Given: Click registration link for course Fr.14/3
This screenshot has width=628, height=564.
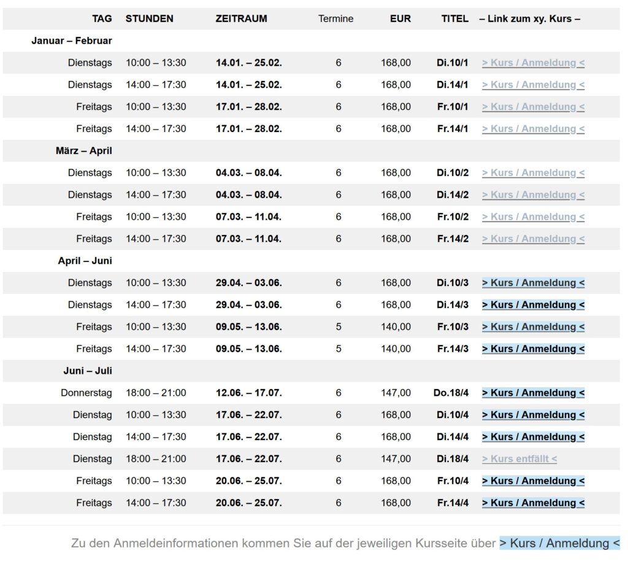Looking at the screenshot, I should (533, 349).
